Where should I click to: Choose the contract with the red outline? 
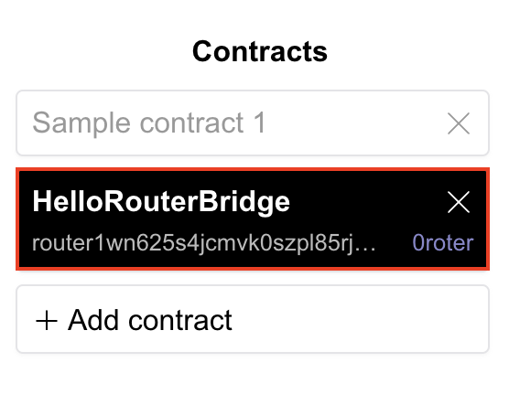[x=253, y=218]
